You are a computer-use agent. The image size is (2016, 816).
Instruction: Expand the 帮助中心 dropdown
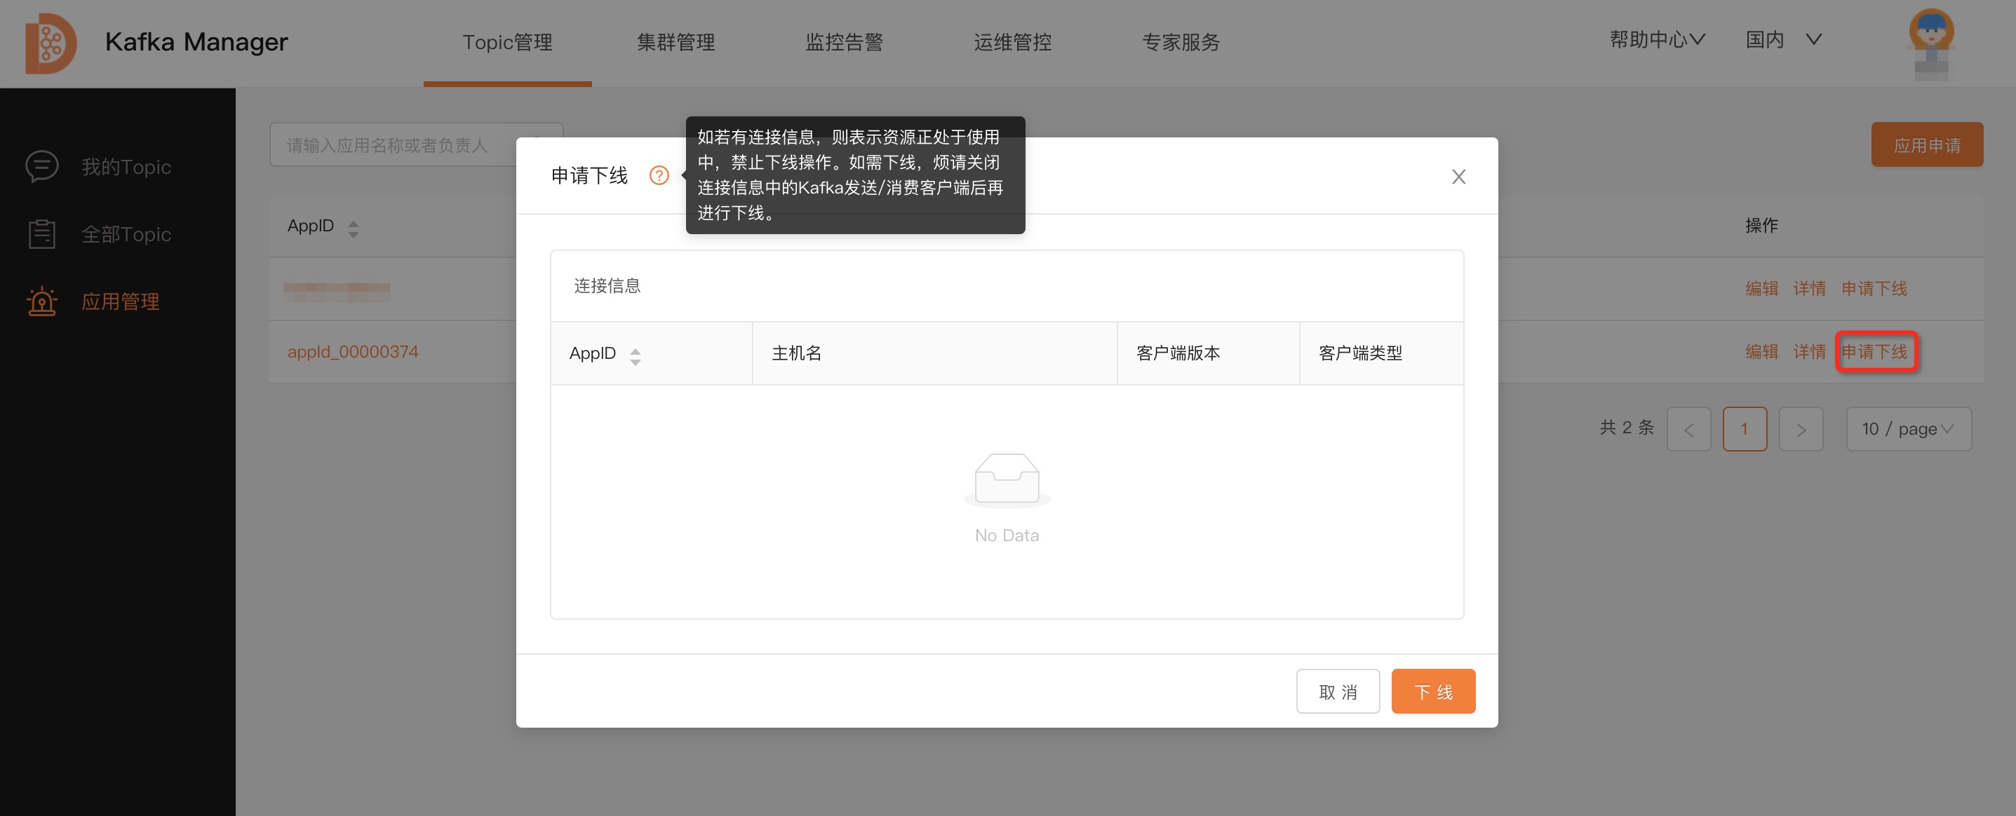tap(1656, 39)
